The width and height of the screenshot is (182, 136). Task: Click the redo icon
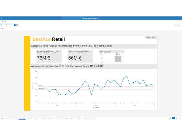12,25
